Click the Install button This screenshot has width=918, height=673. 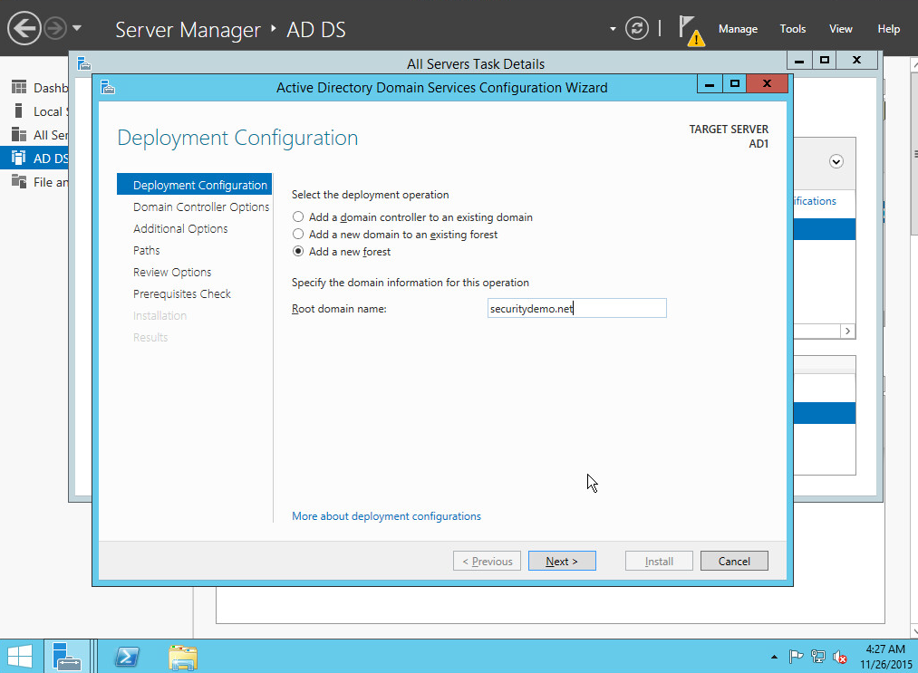659,561
